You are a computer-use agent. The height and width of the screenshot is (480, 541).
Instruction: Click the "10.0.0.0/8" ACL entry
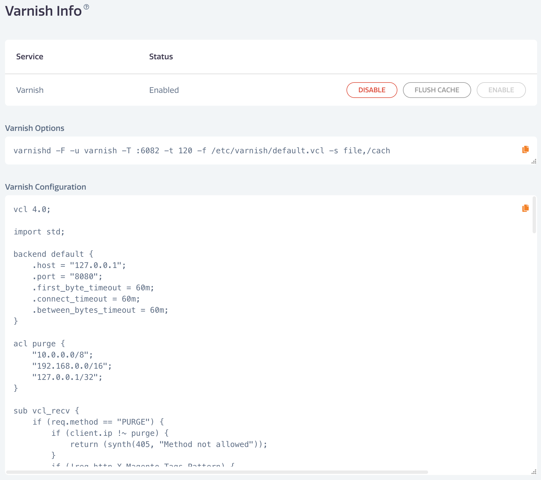click(63, 355)
